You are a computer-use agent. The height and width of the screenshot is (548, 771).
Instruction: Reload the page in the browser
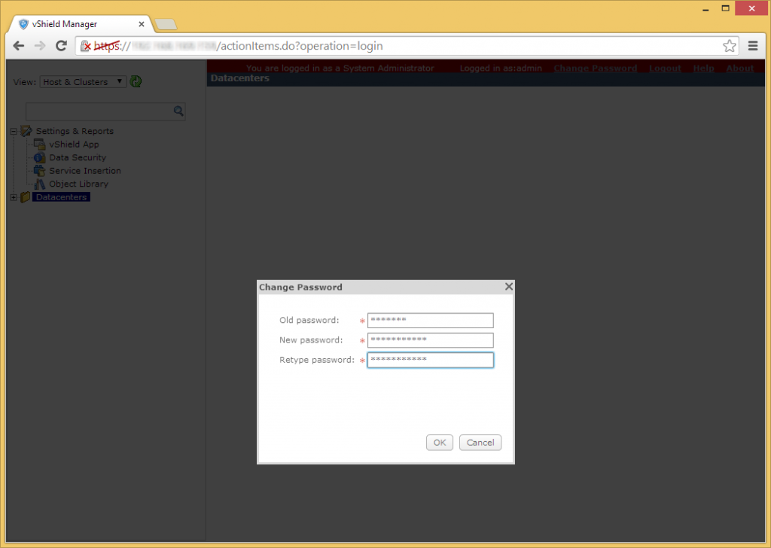pyautogui.click(x=62, y=45)
